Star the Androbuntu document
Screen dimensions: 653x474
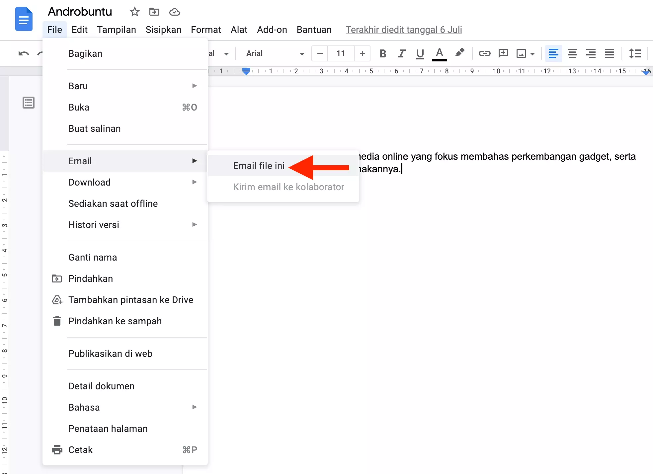134,12
